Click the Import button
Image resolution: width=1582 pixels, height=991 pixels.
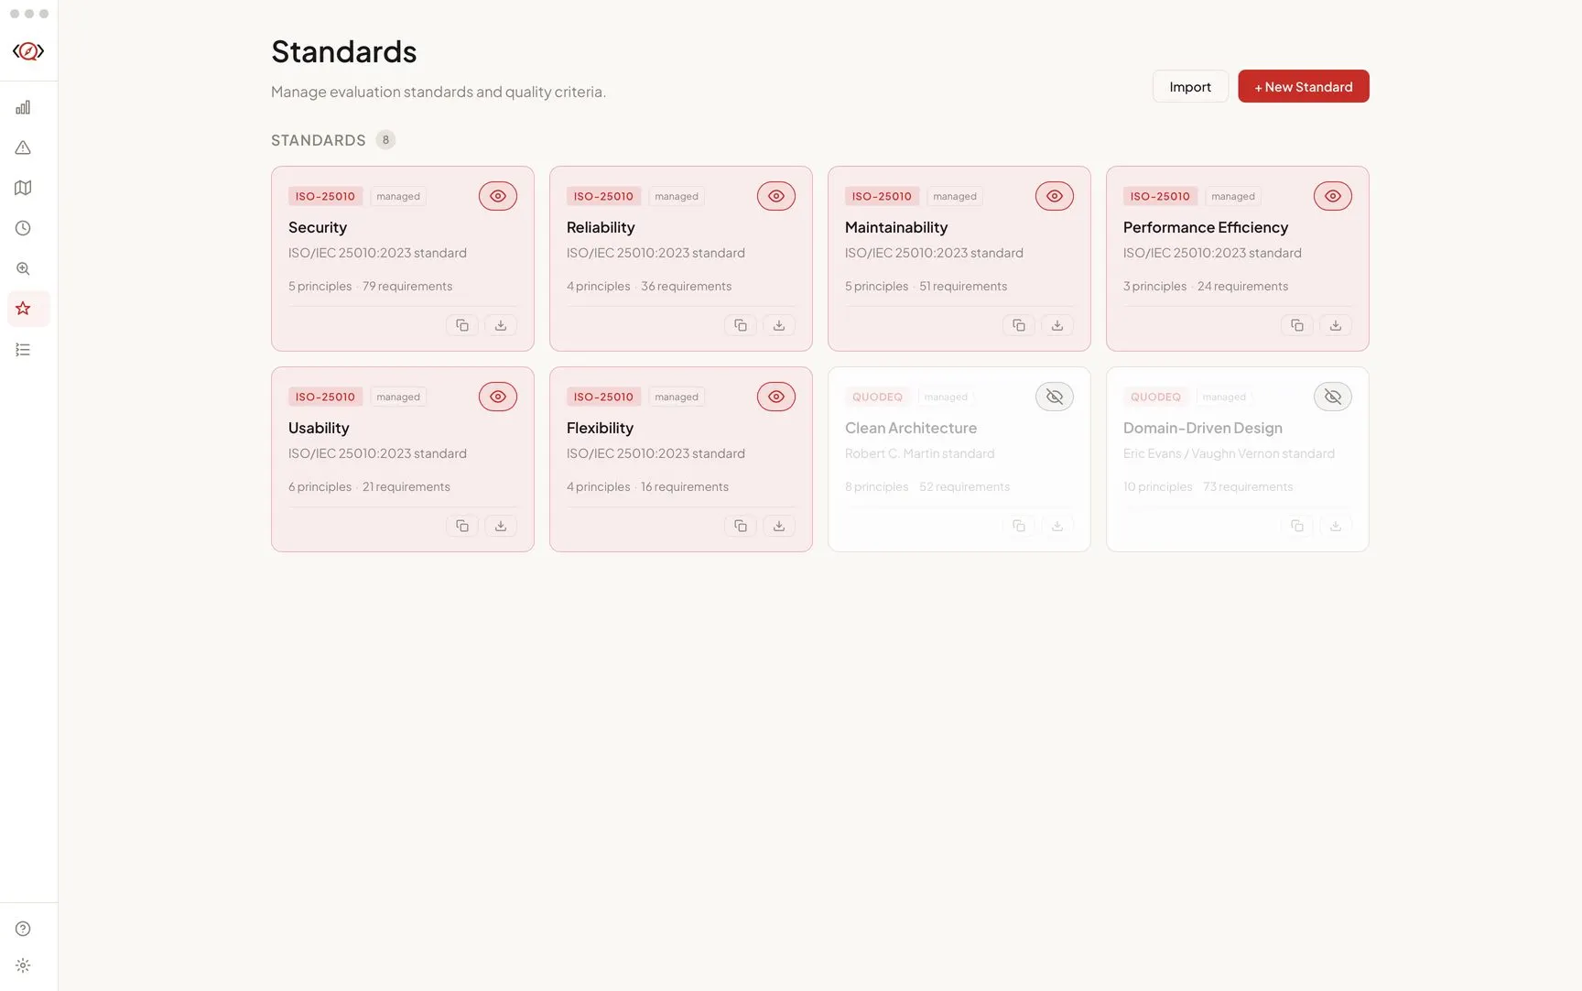[x=1190, y=86]
